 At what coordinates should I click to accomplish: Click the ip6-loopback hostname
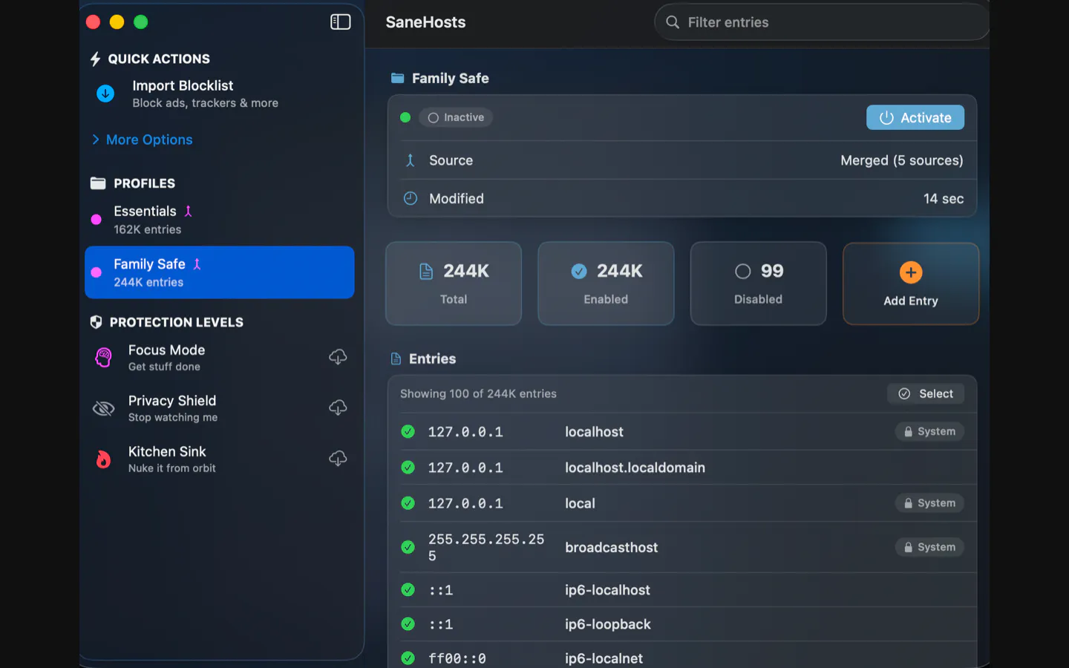(608, 624)
